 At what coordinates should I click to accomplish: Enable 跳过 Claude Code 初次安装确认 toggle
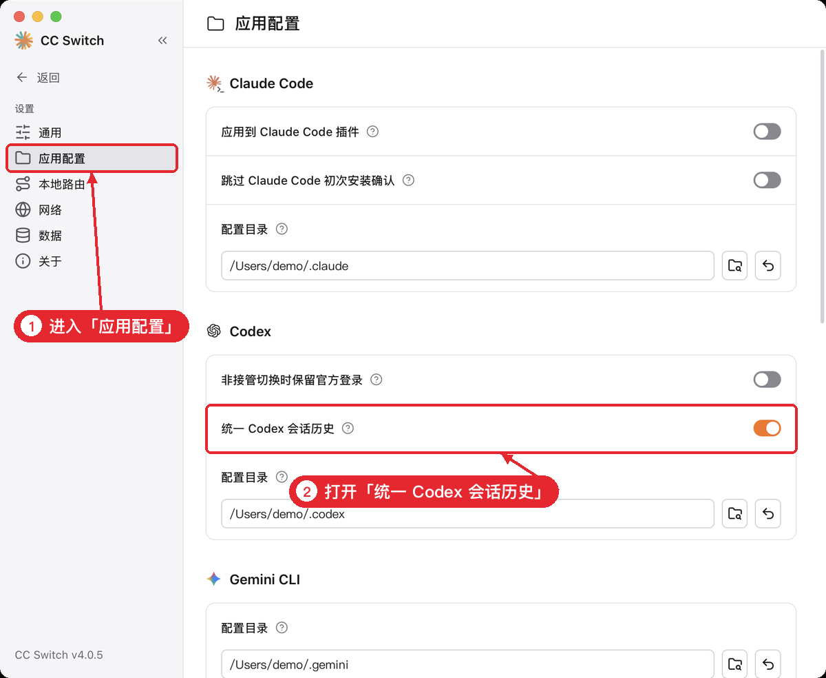[767, 181]
